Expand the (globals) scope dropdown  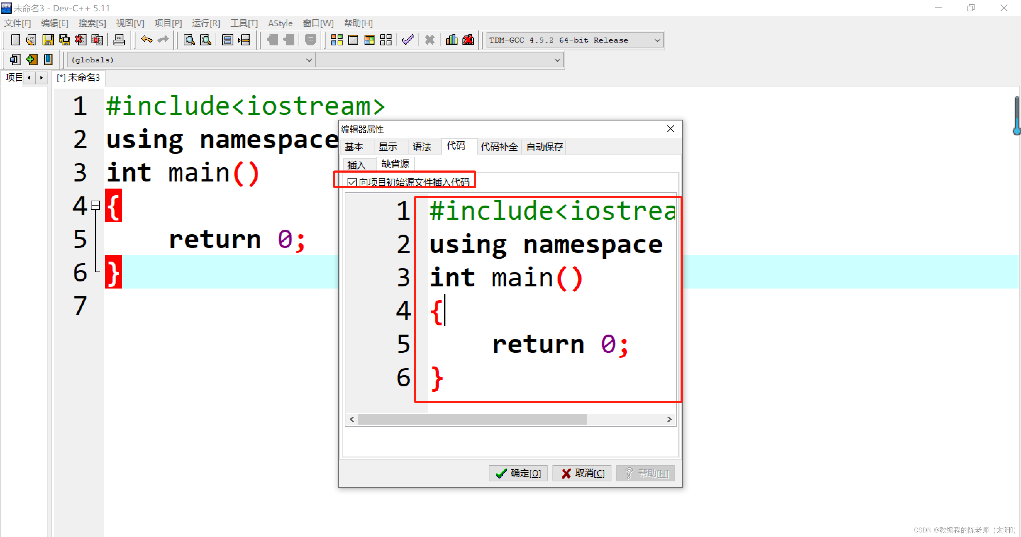(x=192, y=60)
